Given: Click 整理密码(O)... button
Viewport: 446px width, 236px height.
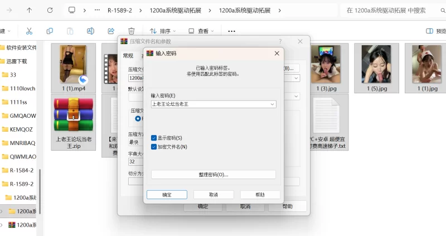Looking at the screenshot, I should [x=214, y=175].
